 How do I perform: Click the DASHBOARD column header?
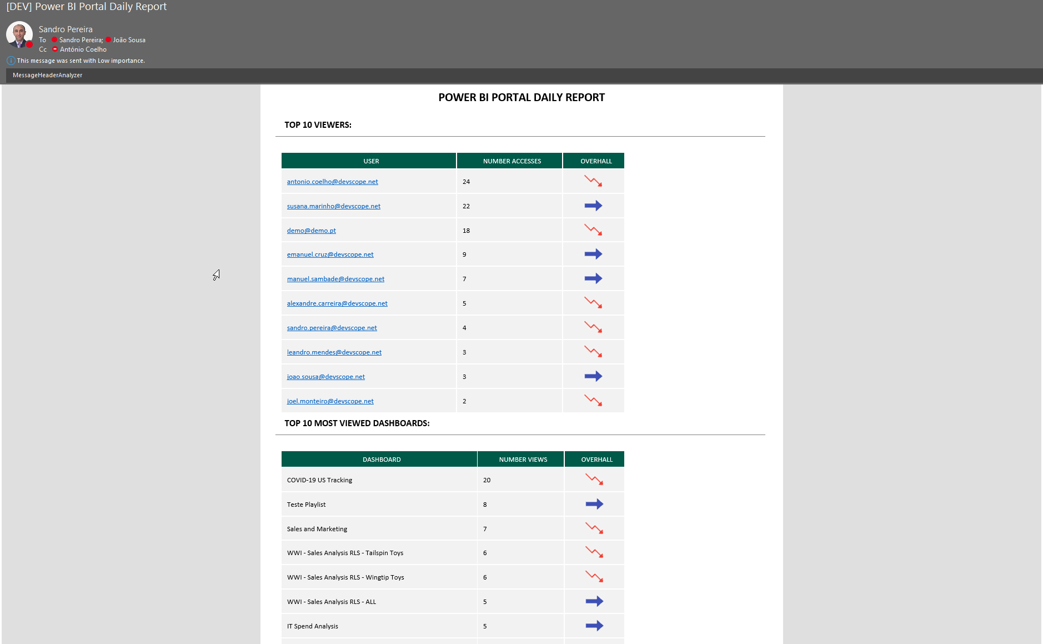click(x=381, y=460)
